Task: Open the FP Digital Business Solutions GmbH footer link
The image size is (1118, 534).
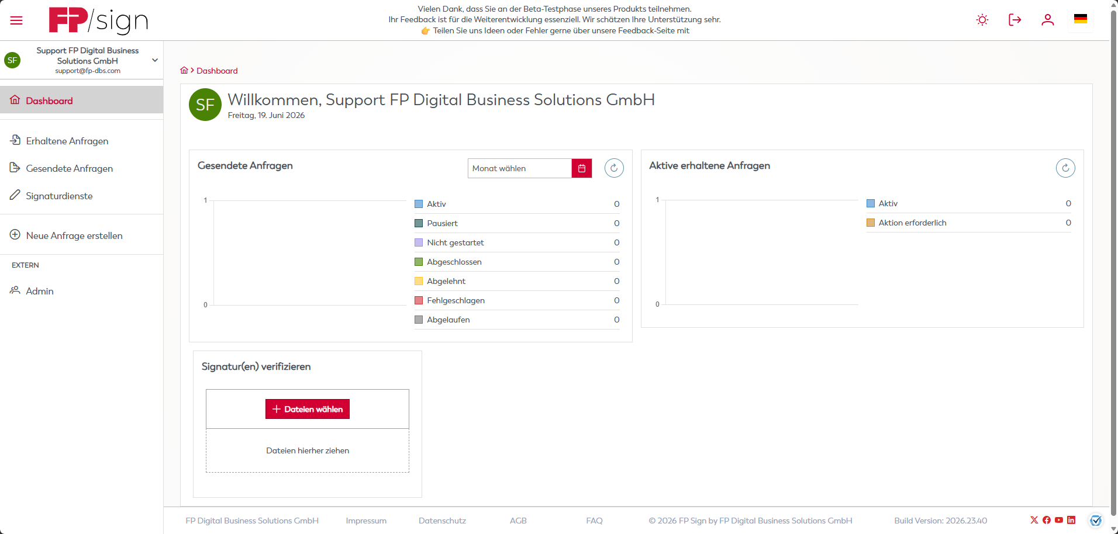Action: [x=252, y=521]
